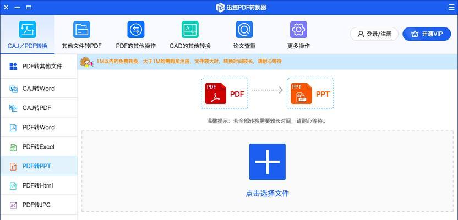Click the PDF转其他文件 grid icon
The width and height of the screenshot is (458, 220).
pyautogui.click(x=13, y=66)
